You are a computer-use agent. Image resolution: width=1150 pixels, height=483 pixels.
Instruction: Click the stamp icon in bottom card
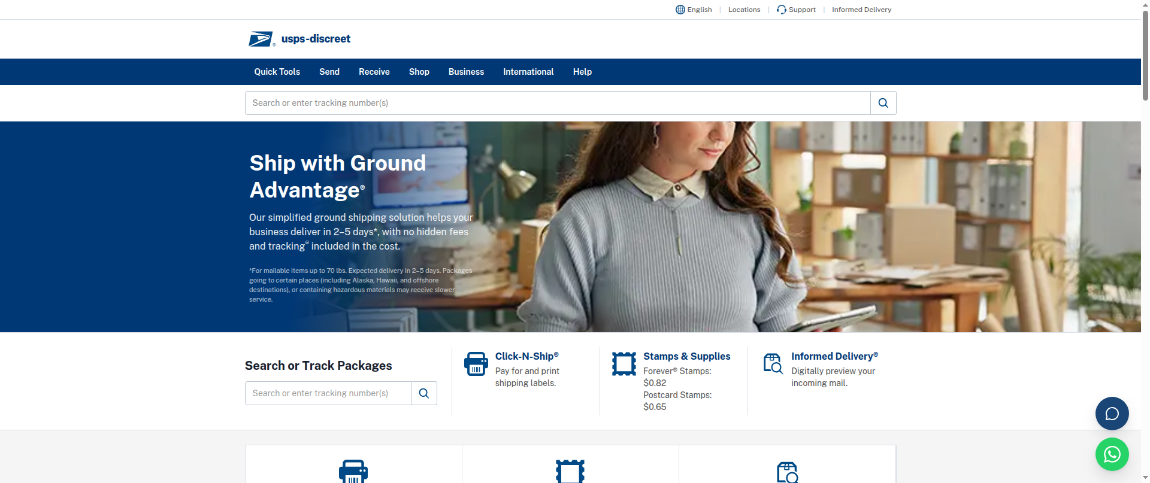point(570,472)
